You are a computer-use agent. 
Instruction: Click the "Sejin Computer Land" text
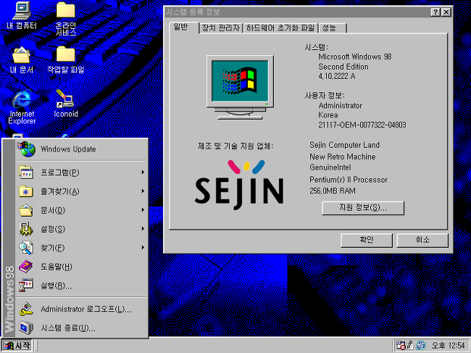click(344, 145)
